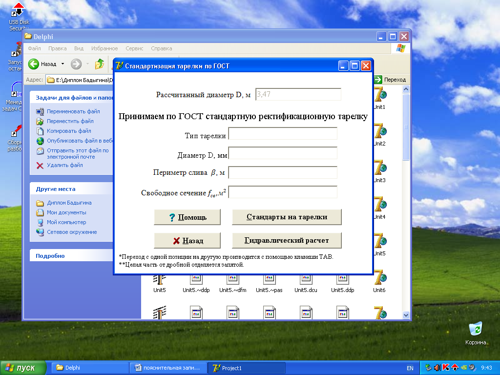Open Мои документы link
The height and width of the screenshot is (375, 500).
(66, 213)
